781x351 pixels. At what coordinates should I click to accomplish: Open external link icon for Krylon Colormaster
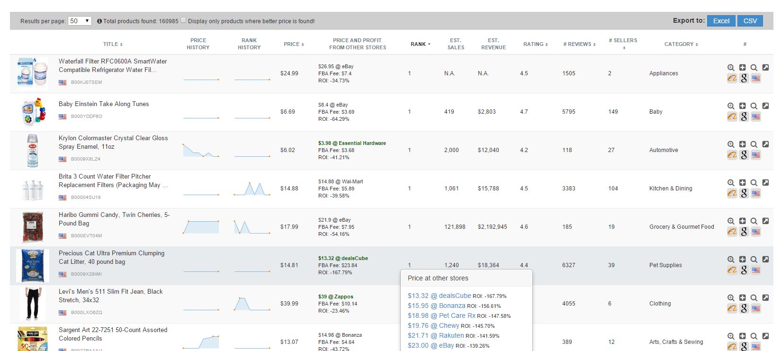[765, 144]
